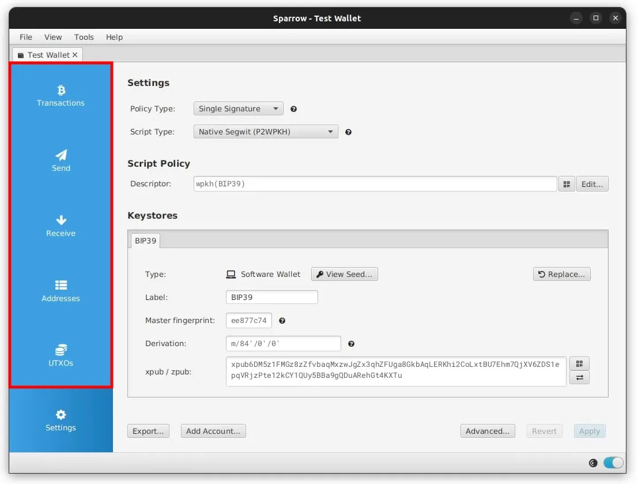Screen dimensions: 638x484
Task: Click the 'Software Wallet' type text
Action: point(270,274)
